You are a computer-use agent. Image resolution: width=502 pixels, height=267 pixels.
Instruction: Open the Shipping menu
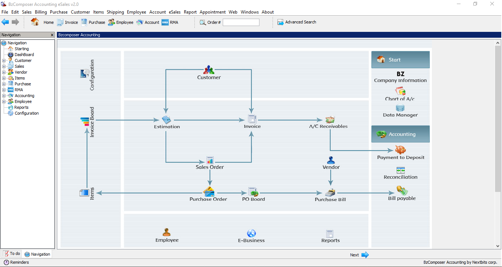[115, 12]
